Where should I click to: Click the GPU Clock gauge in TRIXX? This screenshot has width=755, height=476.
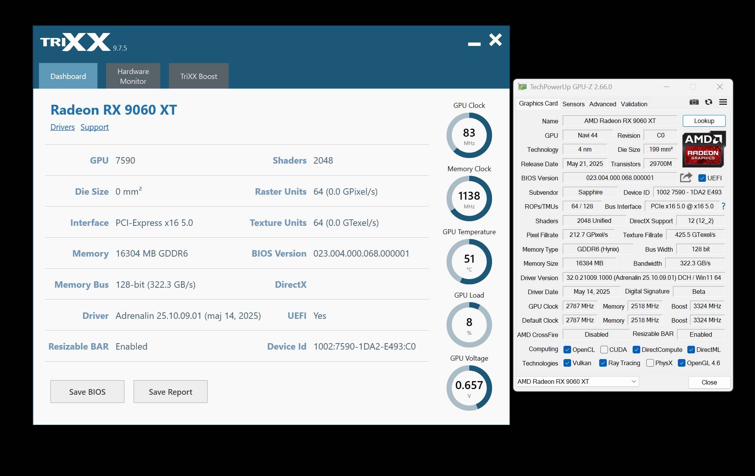tap(469, 135)
